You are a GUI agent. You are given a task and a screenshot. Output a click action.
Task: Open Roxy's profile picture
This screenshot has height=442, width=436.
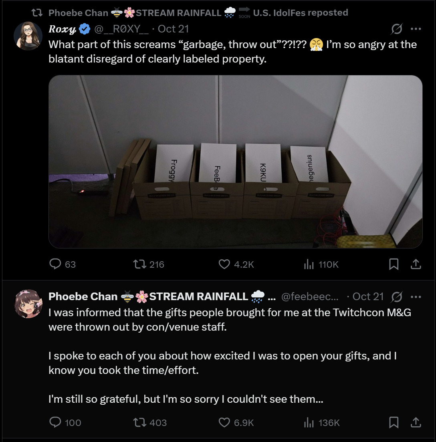tap(28, 36)
